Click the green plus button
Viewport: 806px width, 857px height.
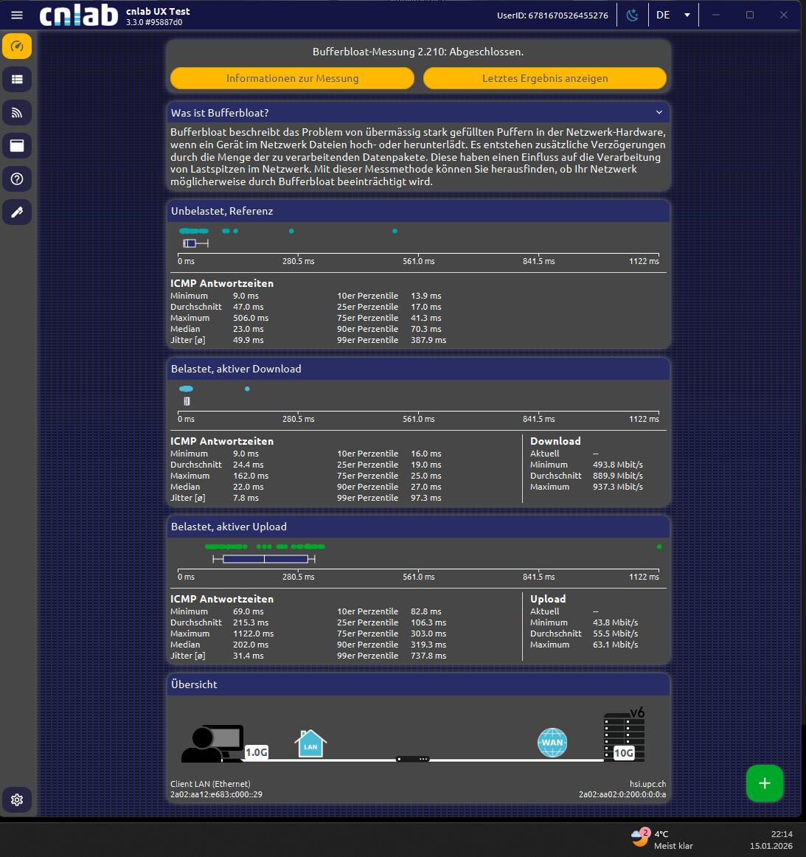pos(765,783)
